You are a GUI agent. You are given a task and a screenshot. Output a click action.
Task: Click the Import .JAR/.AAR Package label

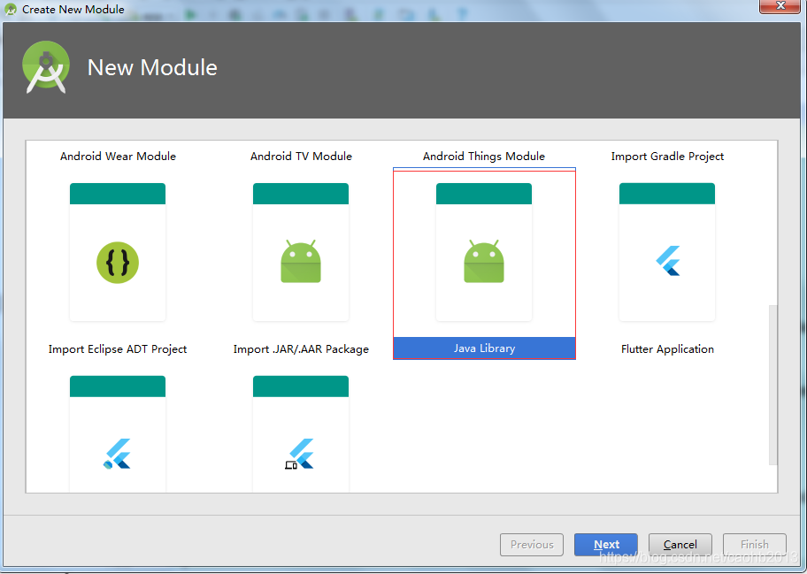(301, 349)
